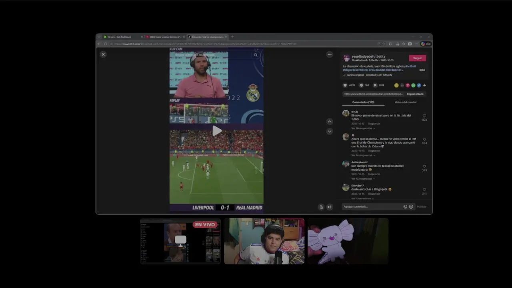Mute the video with the speaker icon

(330, 207)
